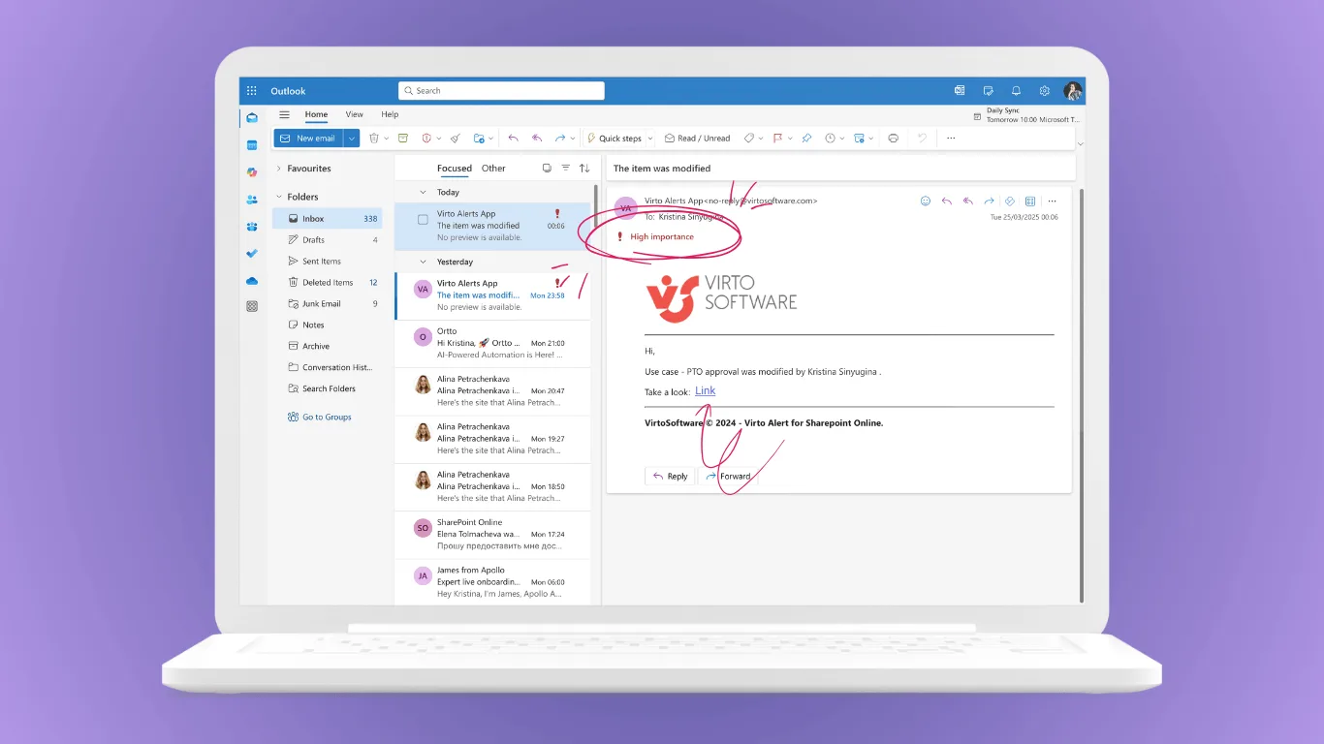Collapse the Yesterday message group
1324x744 pixels.
click(x=423, y=262)
